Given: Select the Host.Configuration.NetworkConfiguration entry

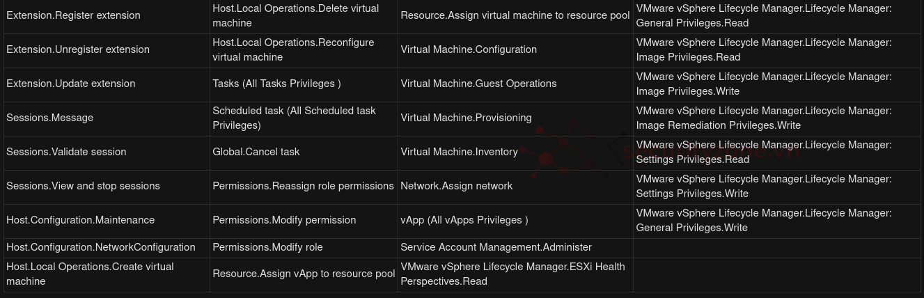Looking at the screenshot, I should (101, 247).
